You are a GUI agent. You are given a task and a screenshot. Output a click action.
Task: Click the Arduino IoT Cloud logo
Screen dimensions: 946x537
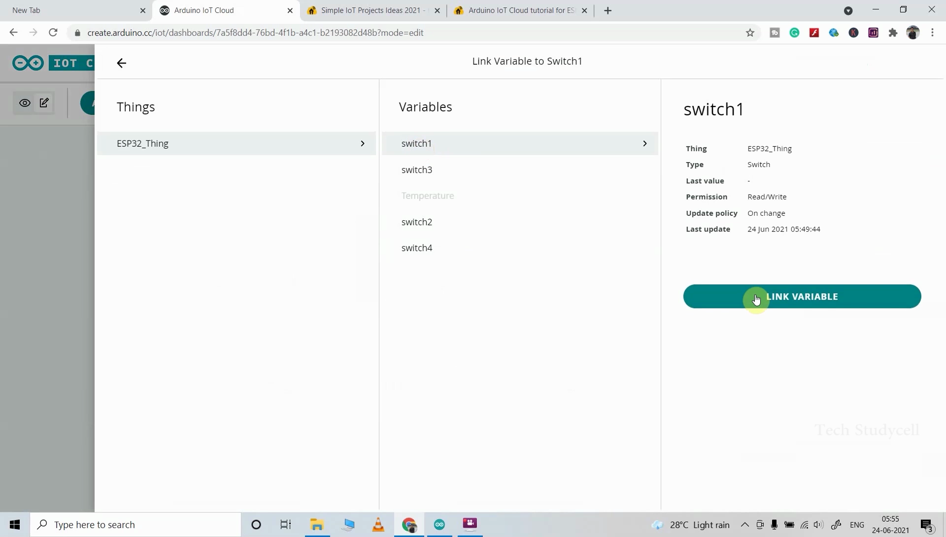(28, 63)
